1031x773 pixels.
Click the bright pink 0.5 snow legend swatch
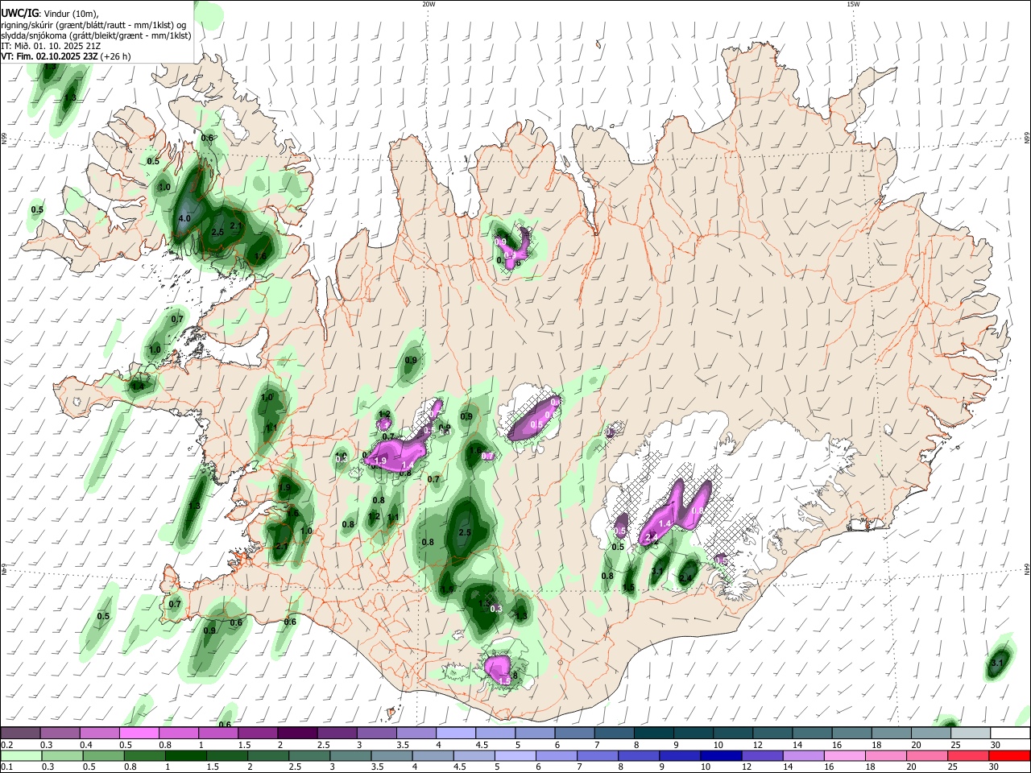[x=139, y=733]
